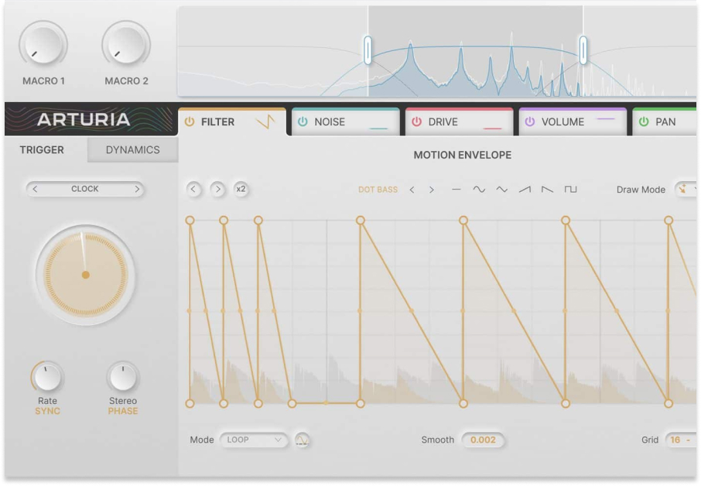Viewport: 701px width, 486px height.
Task: Toggle the Filter module power button
Action: (x=190, y=122)
